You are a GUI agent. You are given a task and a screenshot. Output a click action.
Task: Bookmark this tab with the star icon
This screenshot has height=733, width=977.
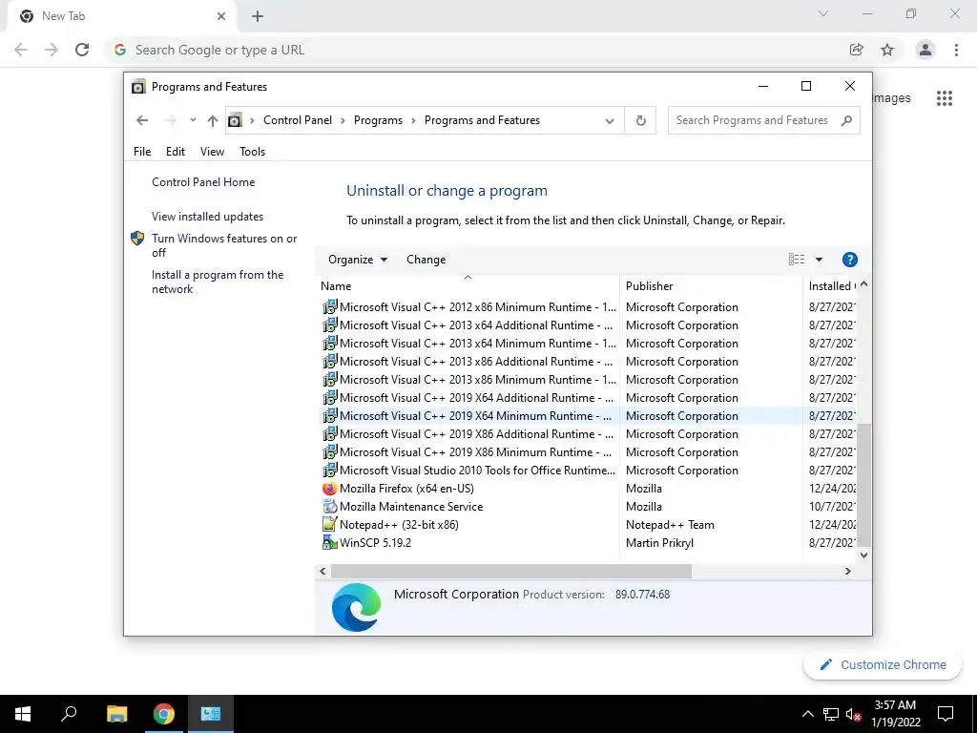(x=887, y=50)
